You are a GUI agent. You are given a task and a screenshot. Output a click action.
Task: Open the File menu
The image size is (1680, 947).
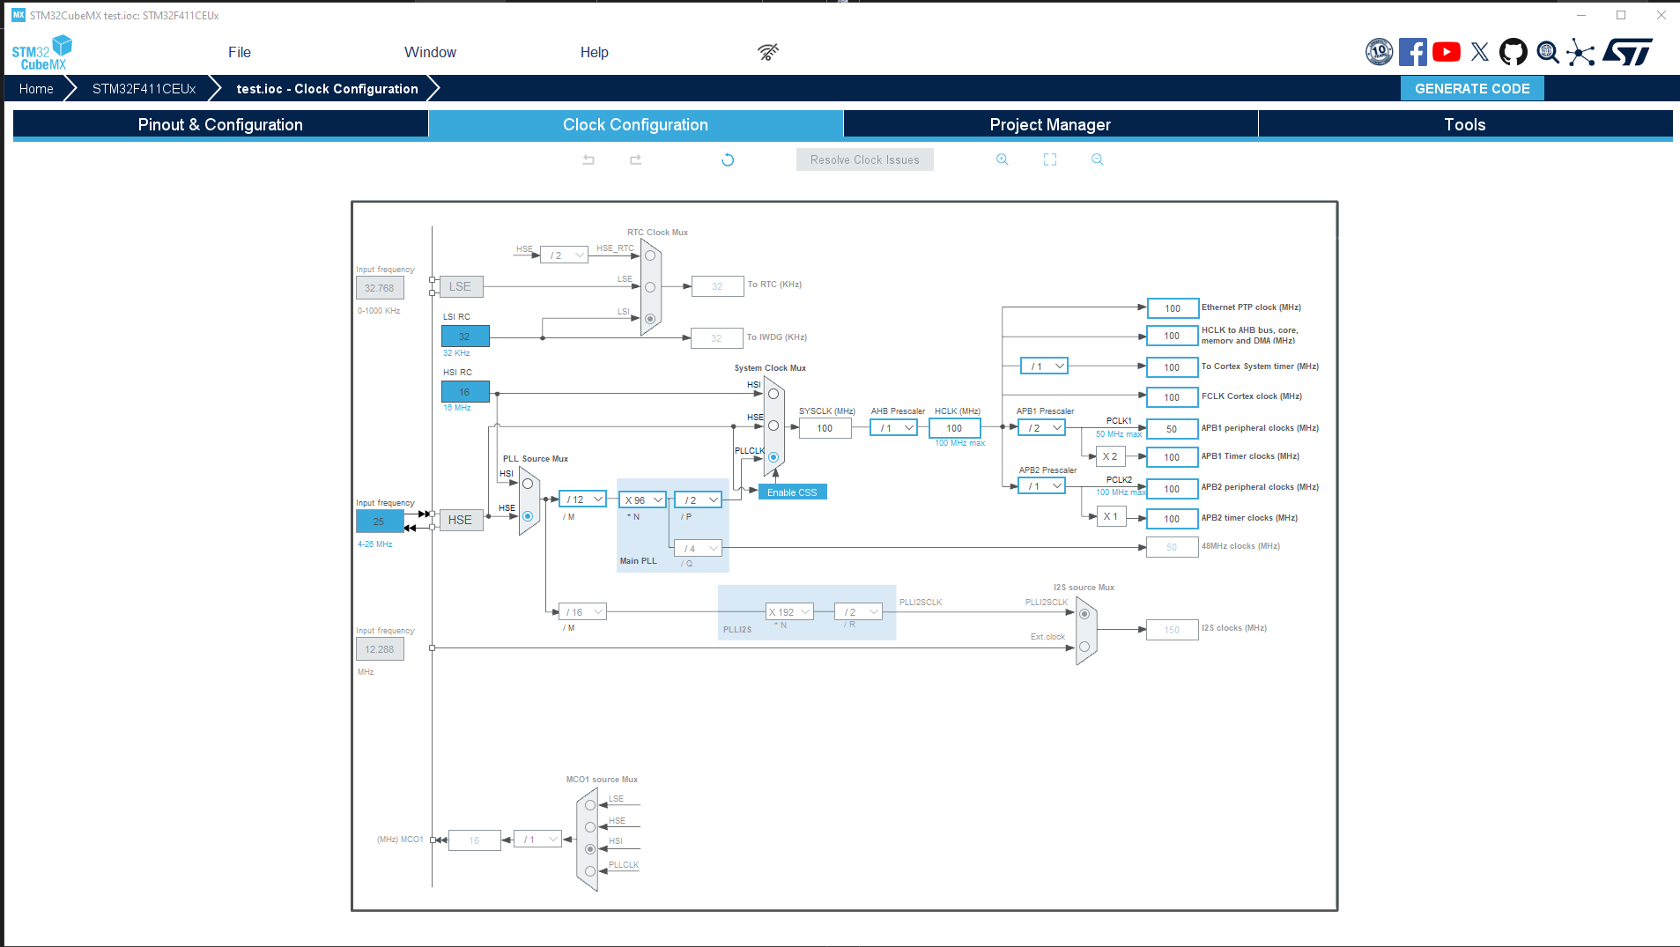tap(240, 52)
